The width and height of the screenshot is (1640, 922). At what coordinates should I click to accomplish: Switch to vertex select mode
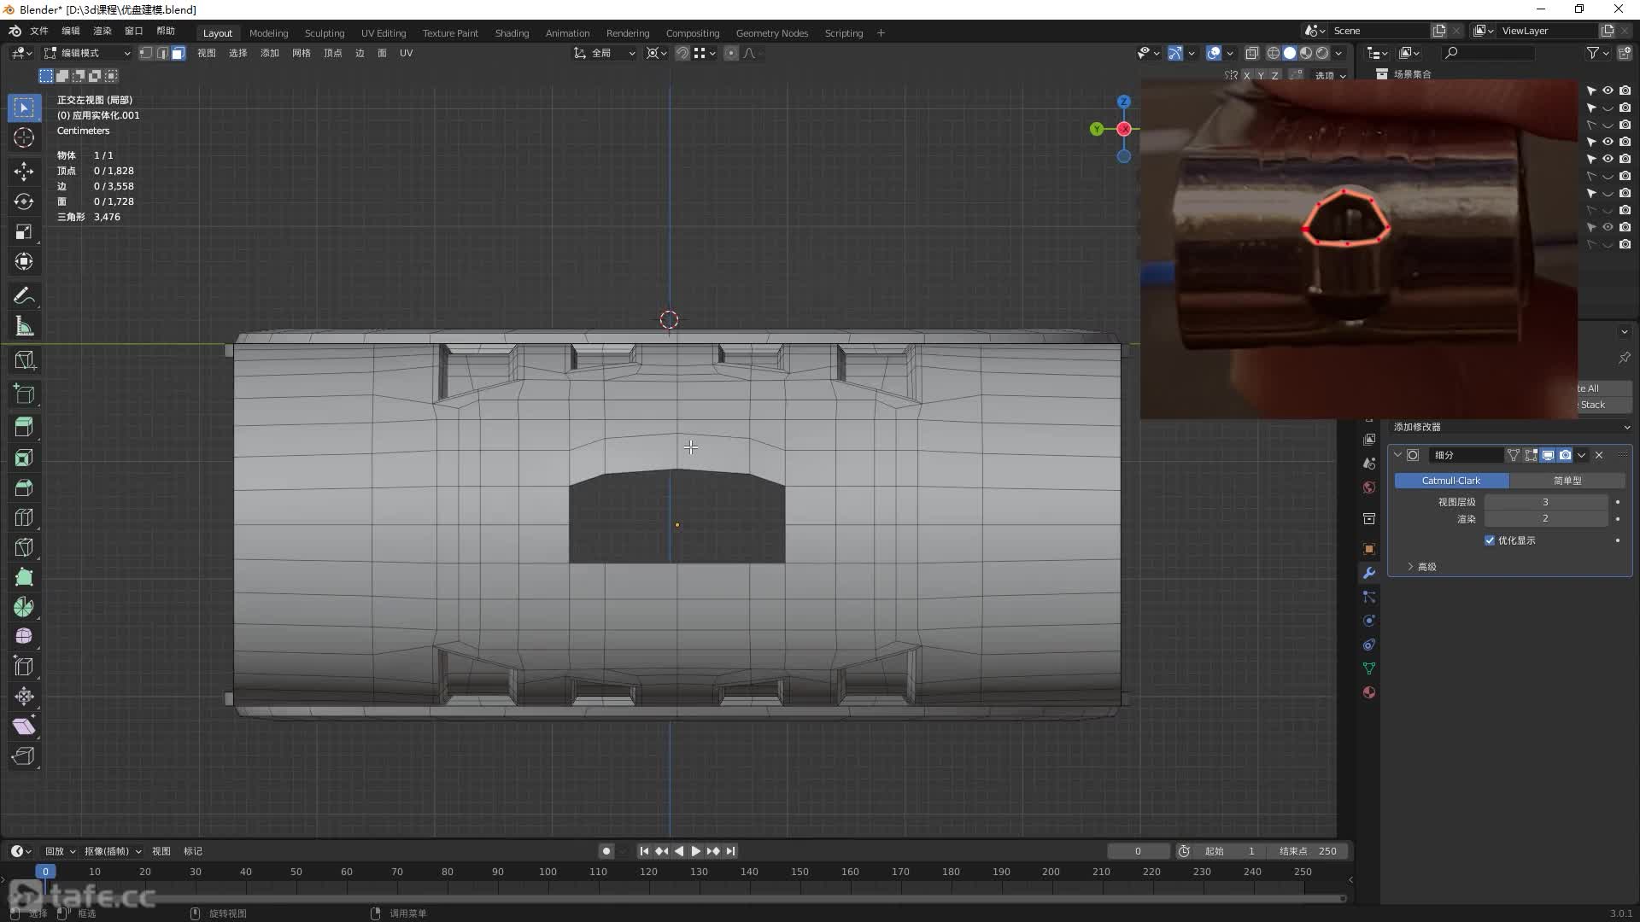(x=146, y=53)
